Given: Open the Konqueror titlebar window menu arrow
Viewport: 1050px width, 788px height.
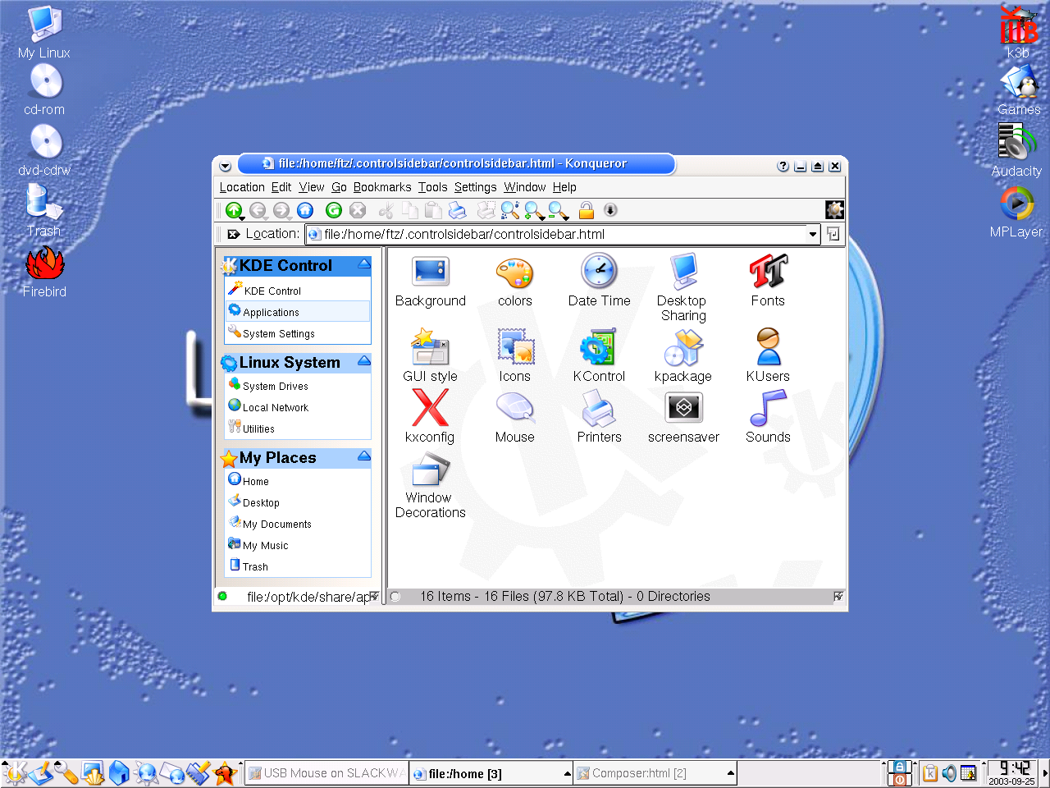Looking at the screenshot, I should tap(226, 166).
